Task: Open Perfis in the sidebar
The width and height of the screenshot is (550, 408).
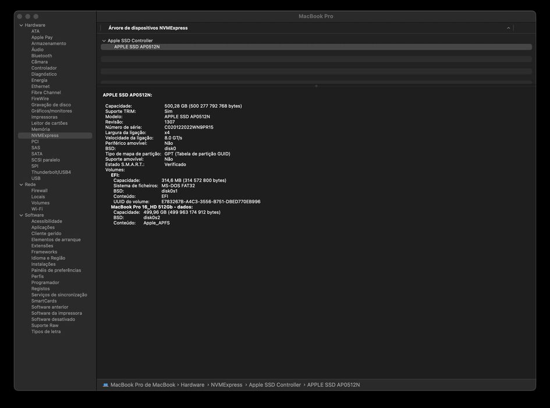Action: [x=37, y=277]
